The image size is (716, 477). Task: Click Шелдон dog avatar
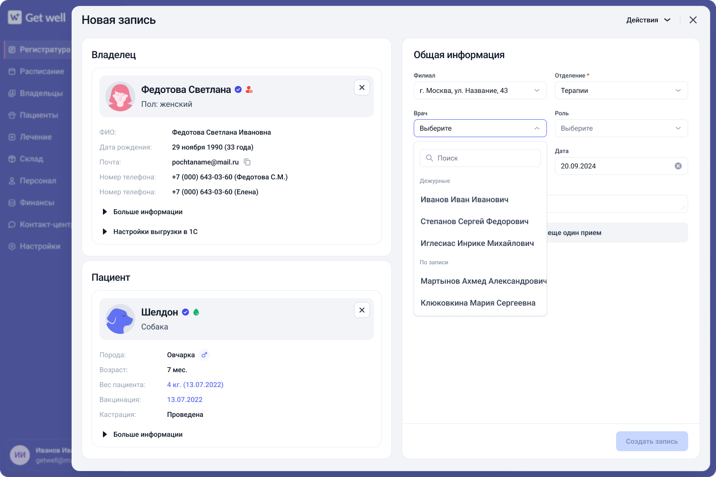(120, 319)
